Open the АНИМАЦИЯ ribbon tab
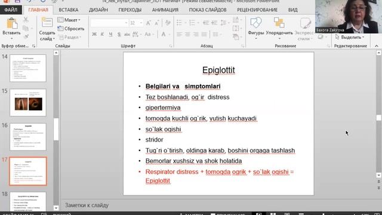The image size is (382, 215). tap(165, 10)
